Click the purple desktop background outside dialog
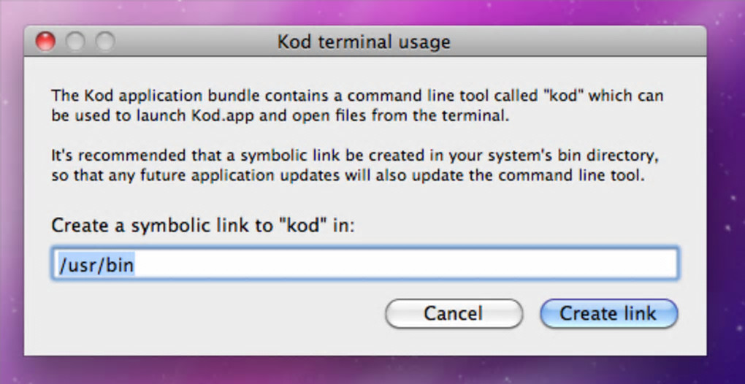 point(723,219)
